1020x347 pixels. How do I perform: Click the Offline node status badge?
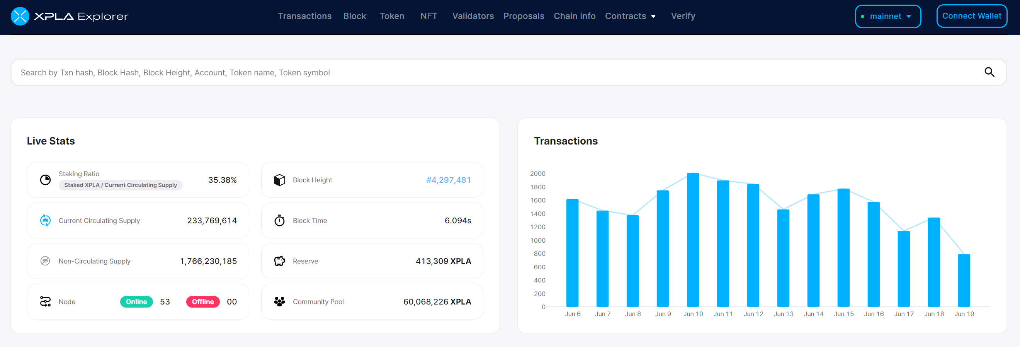203,301
